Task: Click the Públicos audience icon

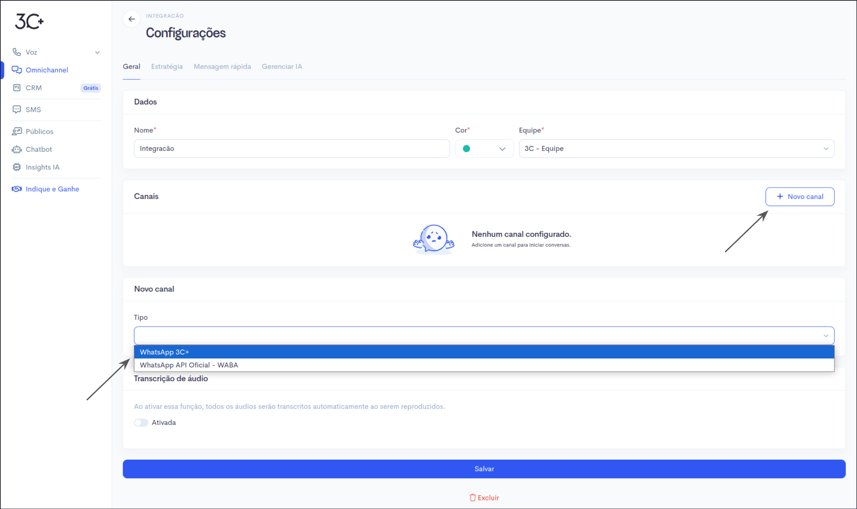Action: pyautogui.click(x=16, y=131)
